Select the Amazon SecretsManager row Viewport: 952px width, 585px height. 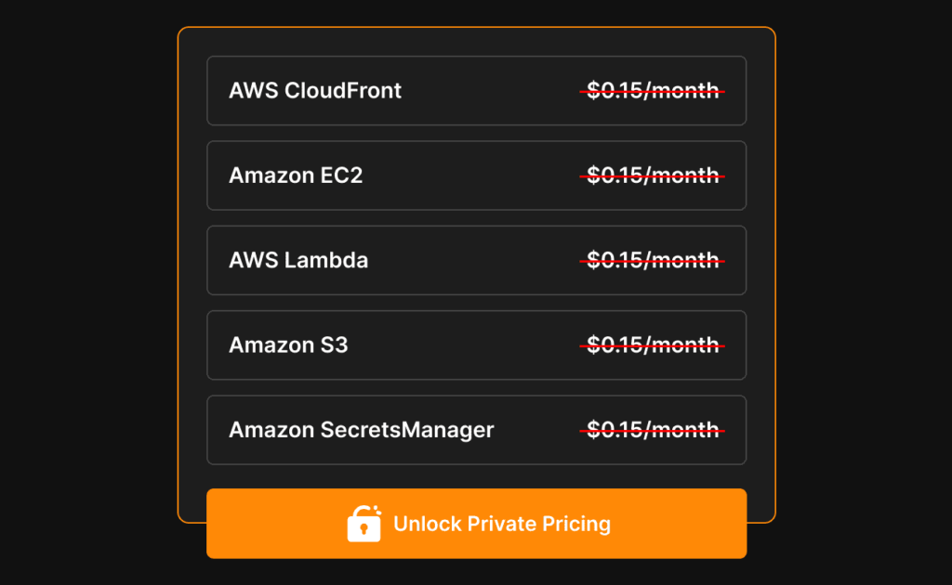pos(476,430)
